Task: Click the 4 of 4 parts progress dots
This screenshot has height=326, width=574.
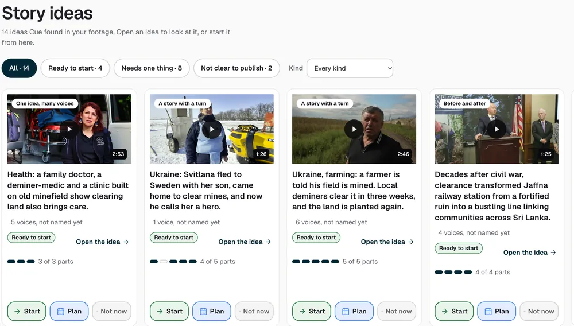Action: (453, 272)
